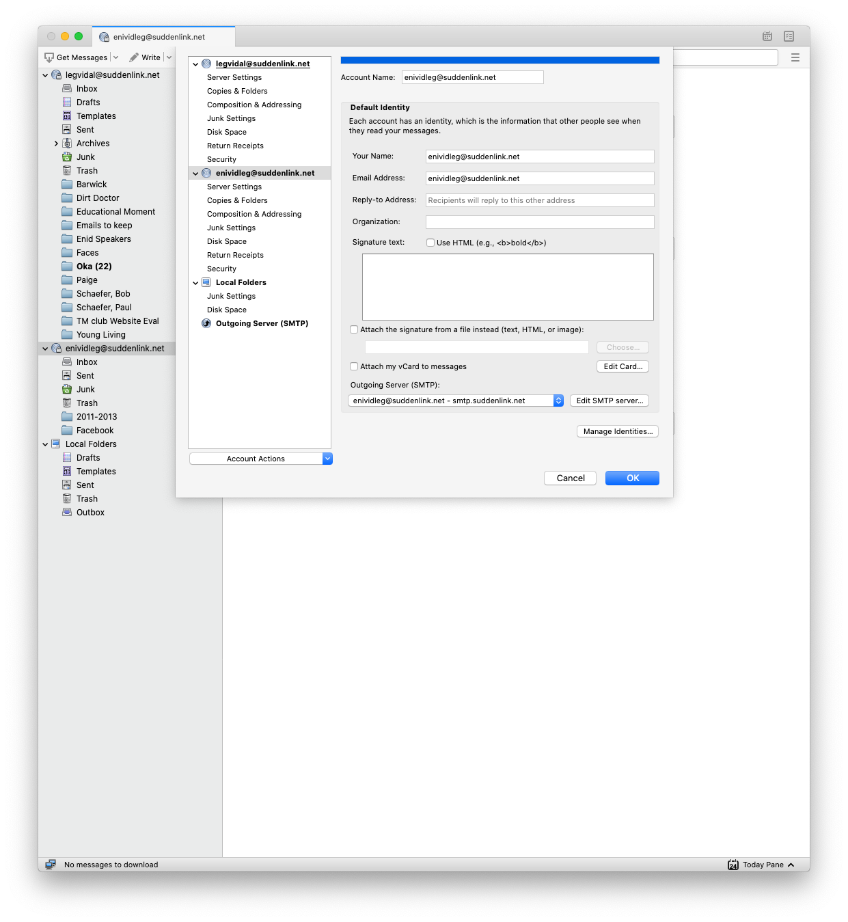Open the Write dropdown arrow
Image resolution: width=848 pixels, height=922 pixels.
point(169,57)
